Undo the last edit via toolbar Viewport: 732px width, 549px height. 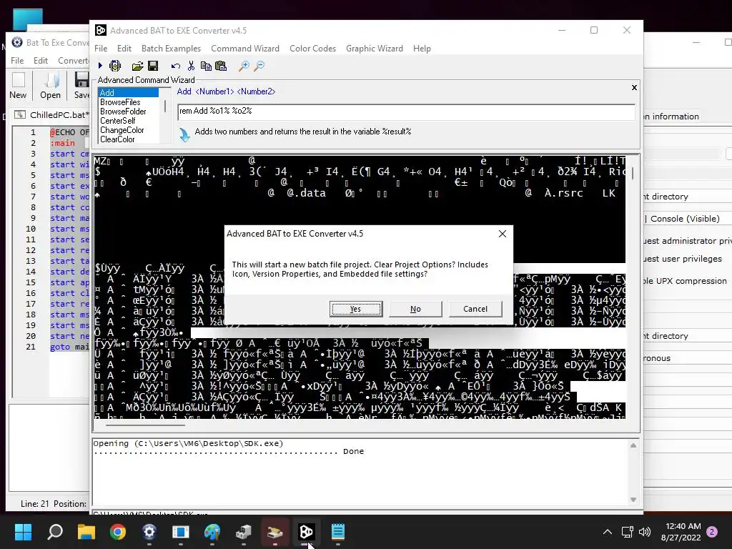click(x=176, y=66)
